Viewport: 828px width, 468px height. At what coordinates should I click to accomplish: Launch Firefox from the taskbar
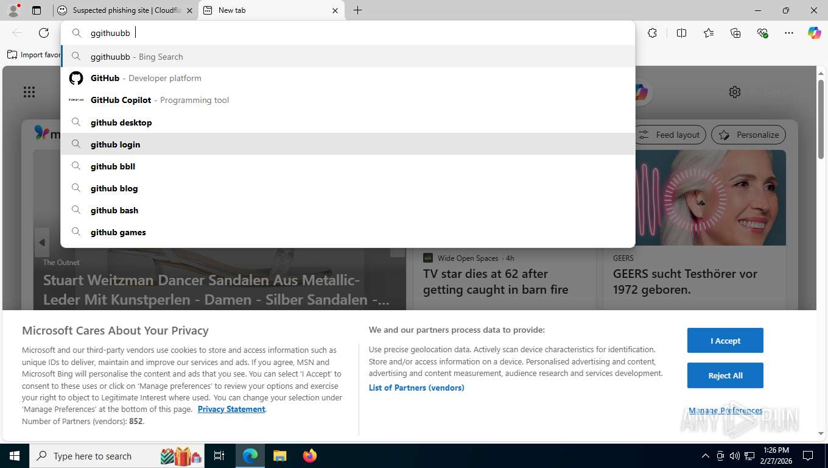click(310, 456)
